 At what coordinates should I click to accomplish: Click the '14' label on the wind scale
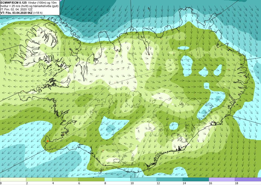coord(184,183)
